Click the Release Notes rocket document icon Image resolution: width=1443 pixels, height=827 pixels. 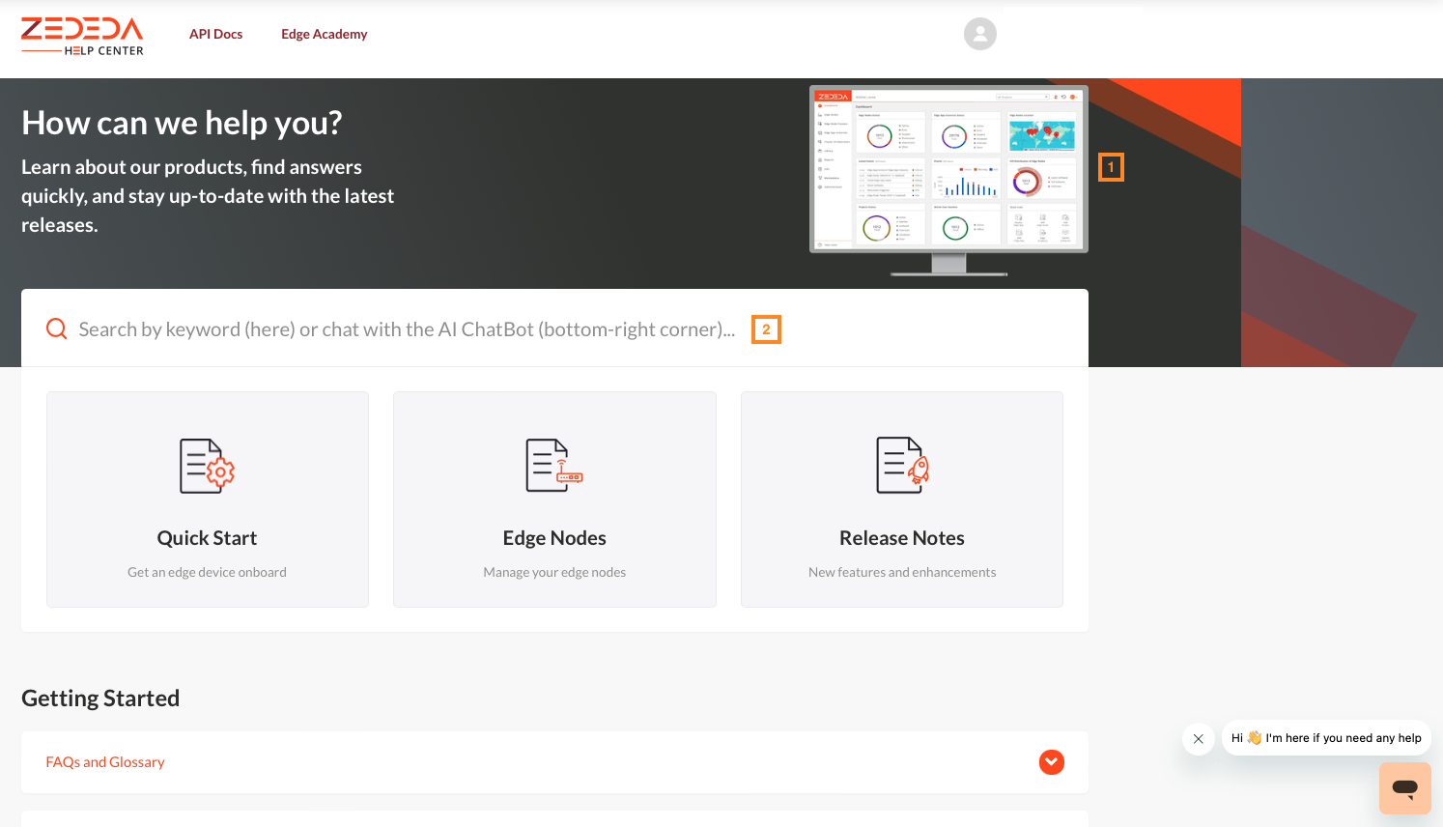tap(901, 465)
